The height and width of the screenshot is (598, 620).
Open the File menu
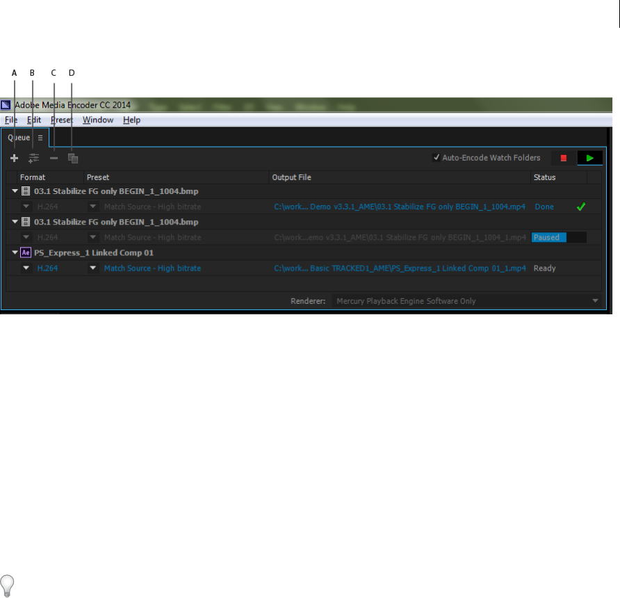click(x=11, y=120)
